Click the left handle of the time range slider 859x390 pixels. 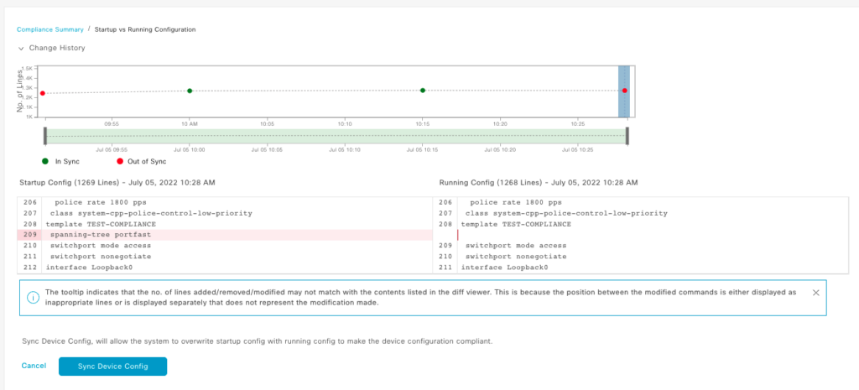(44, 136)
